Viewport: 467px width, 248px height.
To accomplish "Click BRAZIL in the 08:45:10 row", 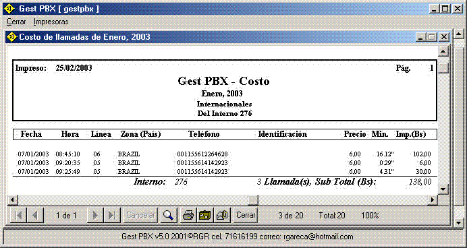I will [x=129, y=154].
